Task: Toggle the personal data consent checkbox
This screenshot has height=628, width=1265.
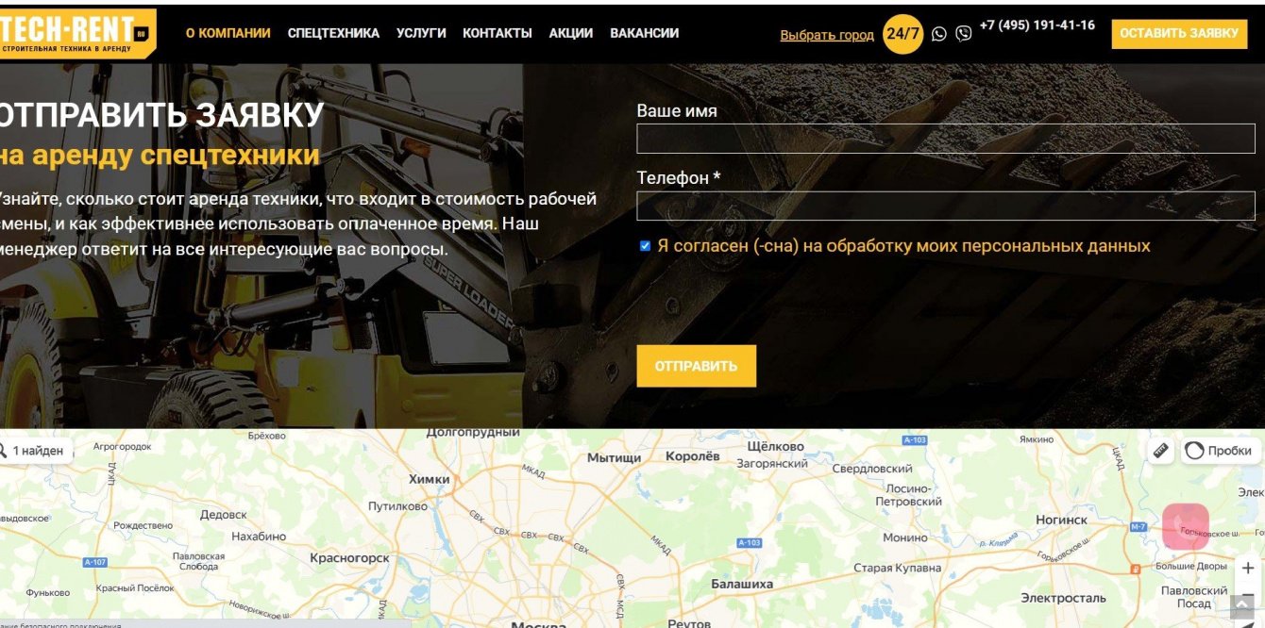Action: coord(646,246)
